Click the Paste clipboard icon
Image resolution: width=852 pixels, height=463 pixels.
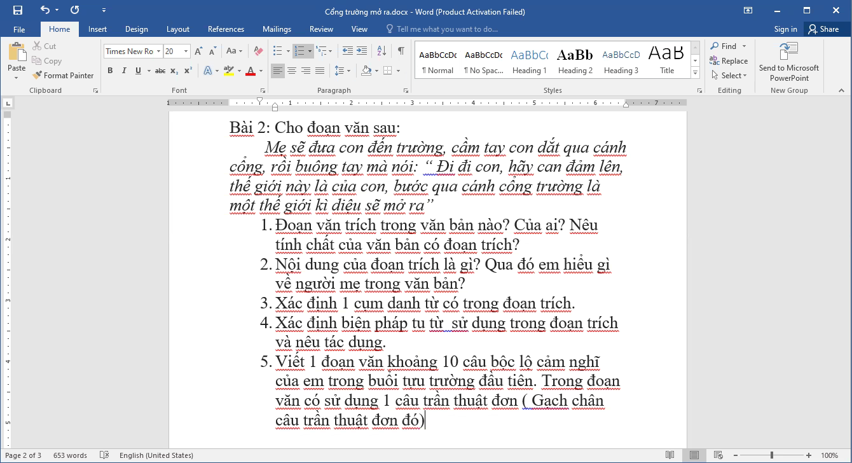pos(17,52)
